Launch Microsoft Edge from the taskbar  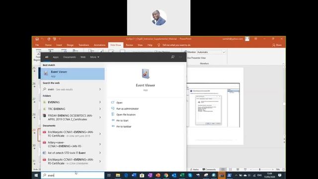point(126,176)
